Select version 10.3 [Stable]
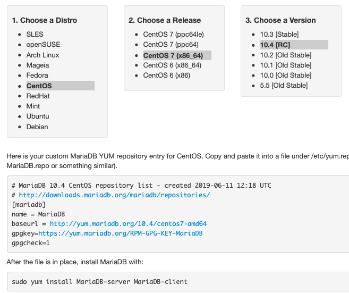 (x=279, y=35)
